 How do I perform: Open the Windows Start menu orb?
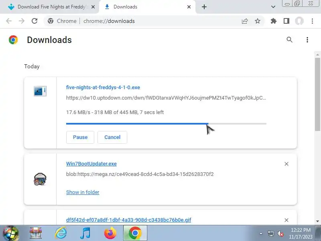click(x=10, y=233)
